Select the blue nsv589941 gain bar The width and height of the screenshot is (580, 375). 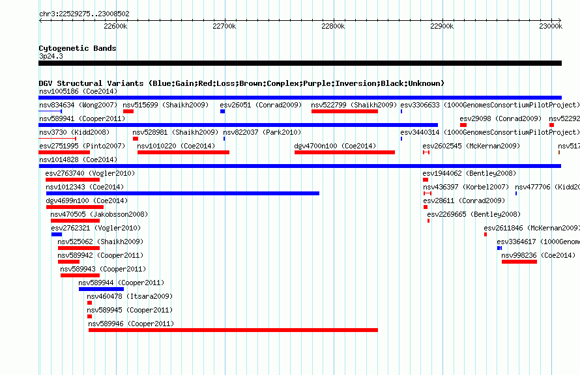point(239,125)
